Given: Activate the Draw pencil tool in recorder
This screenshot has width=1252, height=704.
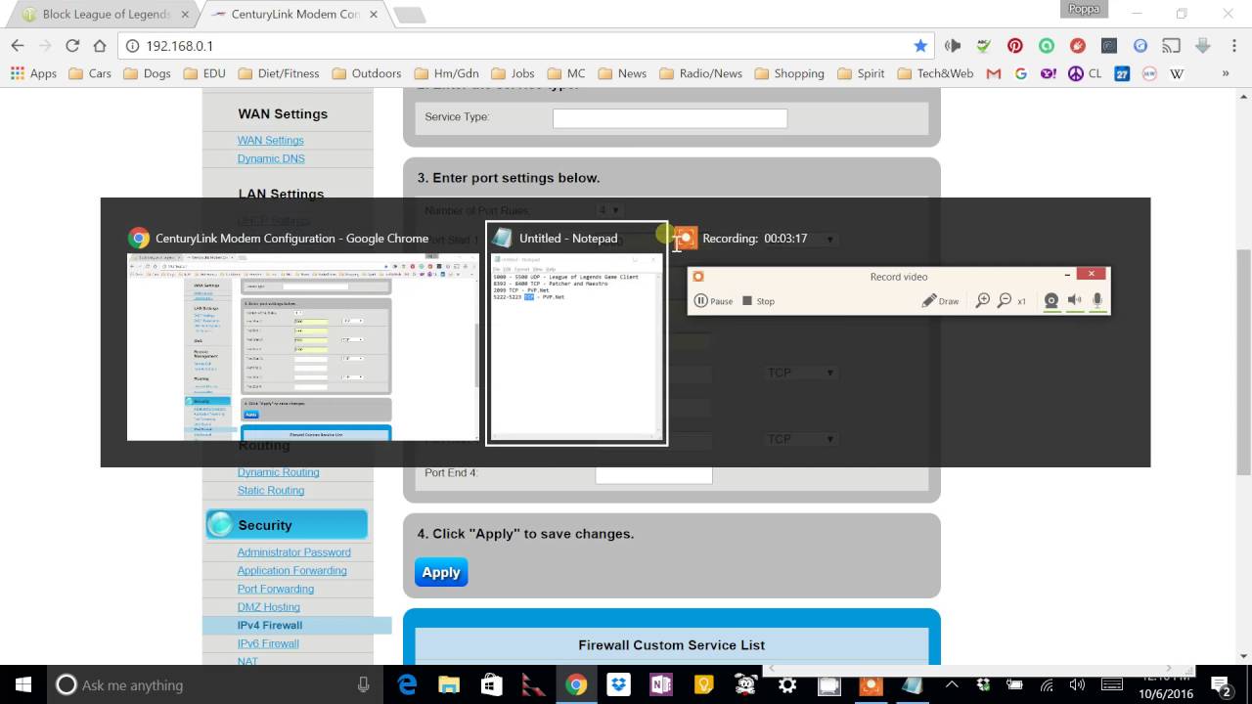Looking at the screenshot, I should coord(940,301).
